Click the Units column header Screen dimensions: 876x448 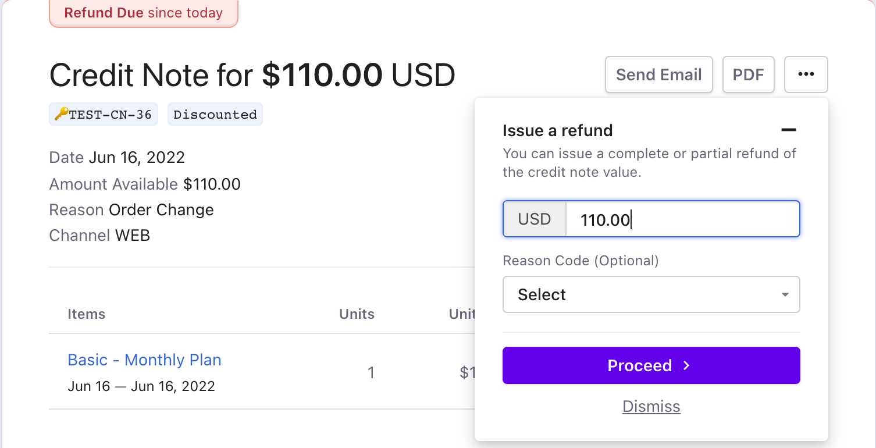point(357,314)
